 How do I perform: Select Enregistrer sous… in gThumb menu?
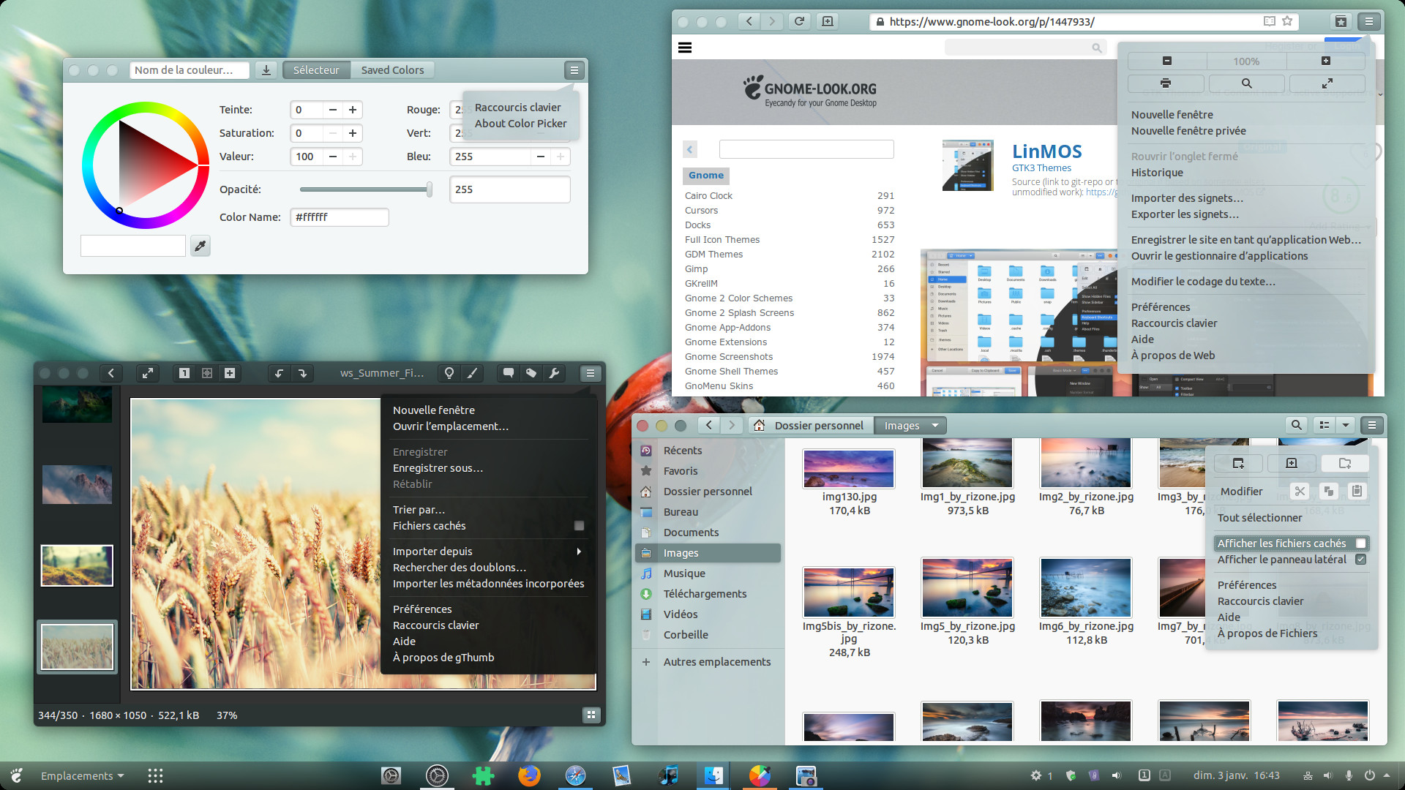point(438,468)
